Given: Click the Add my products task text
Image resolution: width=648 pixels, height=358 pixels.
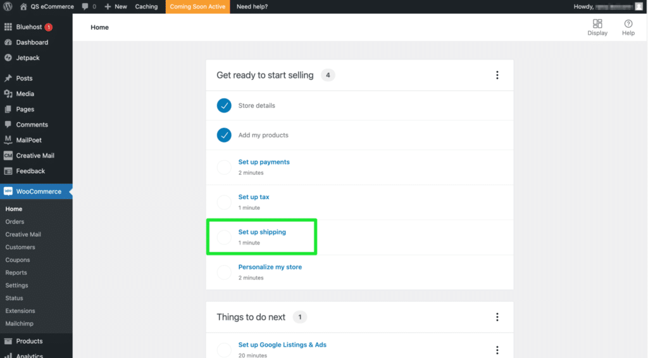Looking at the screenshot, I should click(x=263, y=135).
